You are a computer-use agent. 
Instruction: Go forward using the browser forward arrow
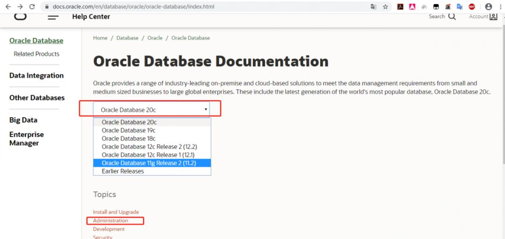(20, 7)
